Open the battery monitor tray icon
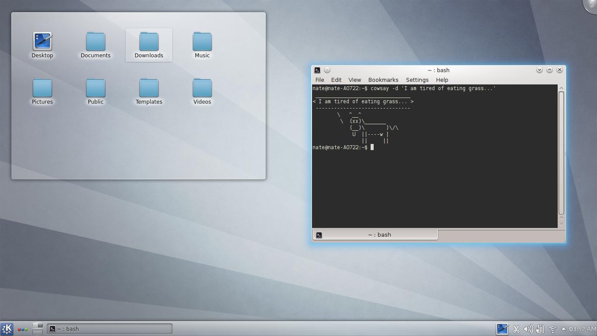Viewport: 597px width, 336px height. [540, 329]
